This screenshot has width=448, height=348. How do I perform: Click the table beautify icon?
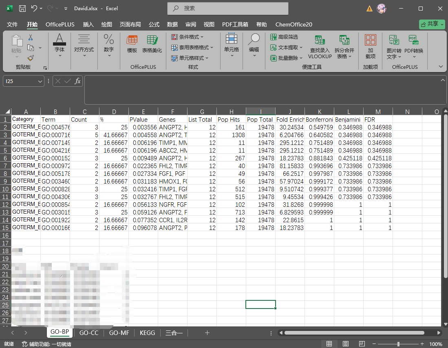pyautogui.click(x=152, y=40)
